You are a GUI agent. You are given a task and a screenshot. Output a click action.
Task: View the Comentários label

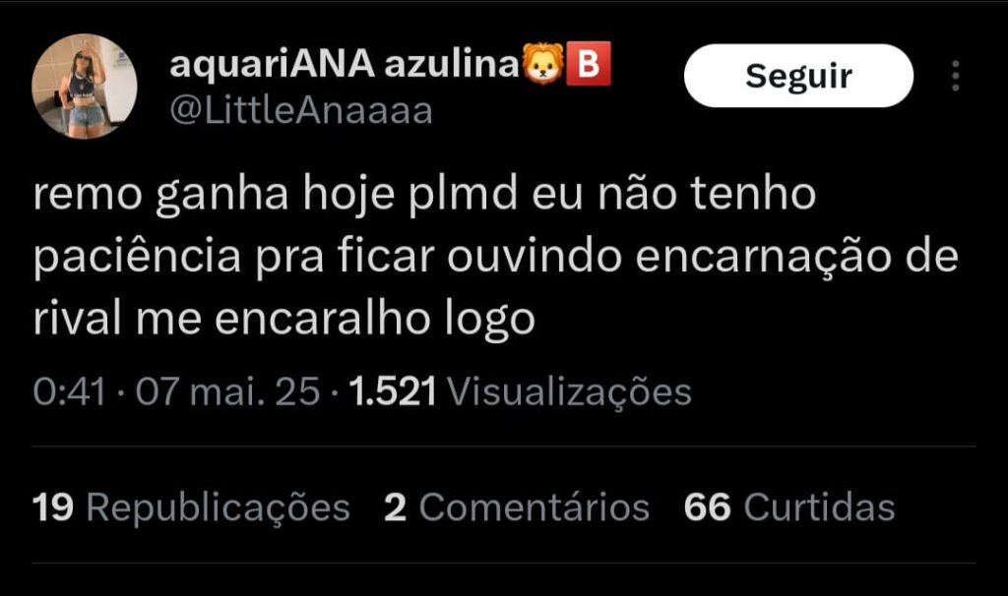pyautogui.click(x=535, y=507)
